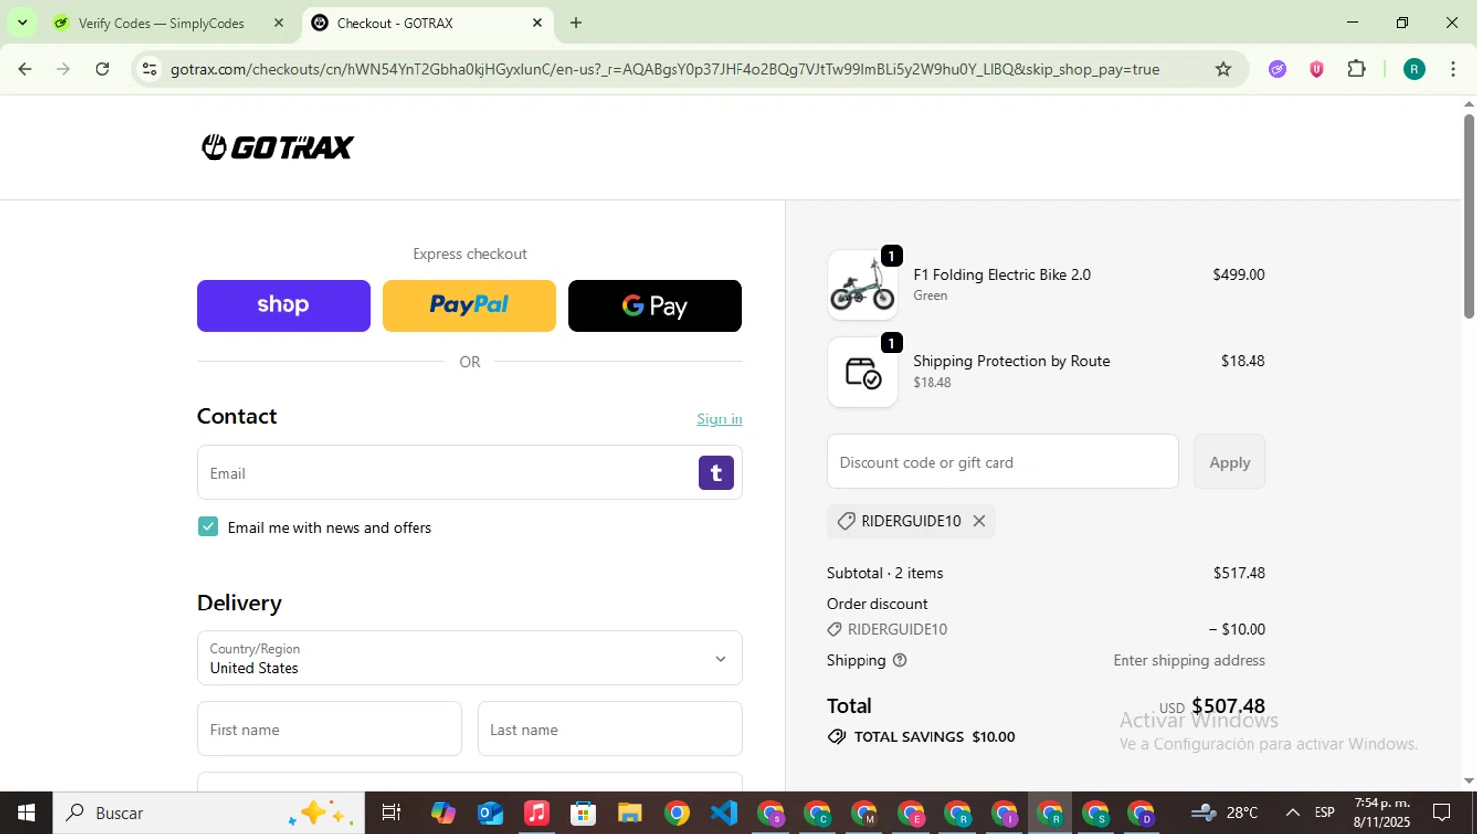This screenshot has width=1477, height=834.
Task: Expand the Country/Region dropdown
Action: pyautogui.click(x=470, y=658)
